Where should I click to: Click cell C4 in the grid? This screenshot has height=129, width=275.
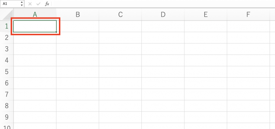click(x=120, y=60)
